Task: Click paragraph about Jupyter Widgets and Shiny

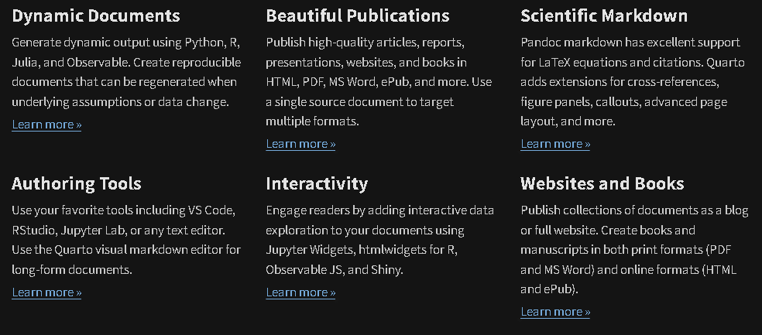Action: click(x=380, y=240)
